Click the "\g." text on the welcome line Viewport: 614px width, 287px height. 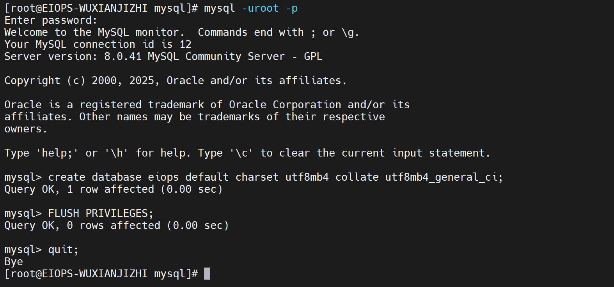pos(350,32)
